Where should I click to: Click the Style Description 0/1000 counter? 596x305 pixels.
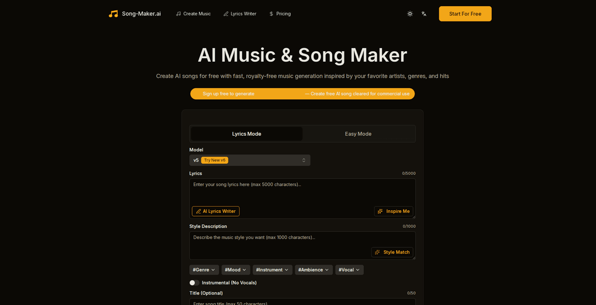[x=409, y=226]
